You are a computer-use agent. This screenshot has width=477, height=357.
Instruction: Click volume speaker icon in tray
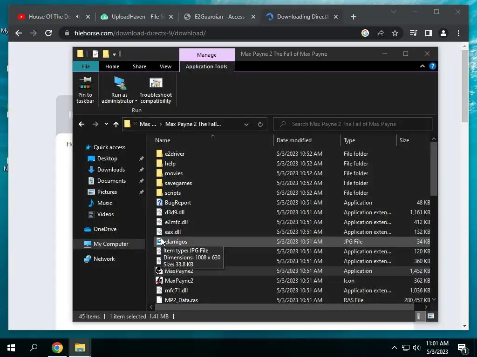pos(417,348)
